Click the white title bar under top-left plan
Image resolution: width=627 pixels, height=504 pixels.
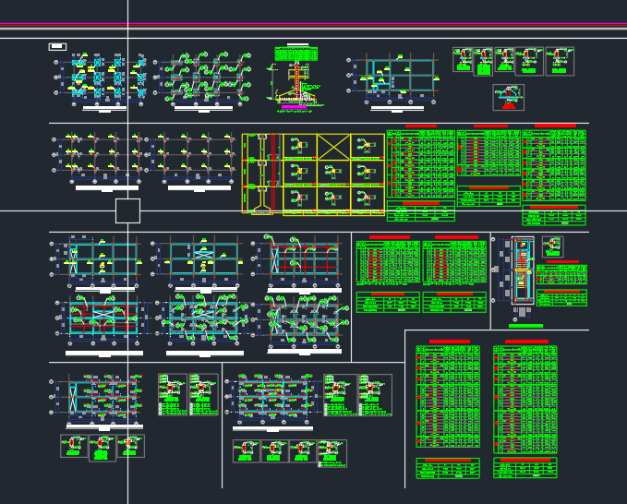pos(104,108)
